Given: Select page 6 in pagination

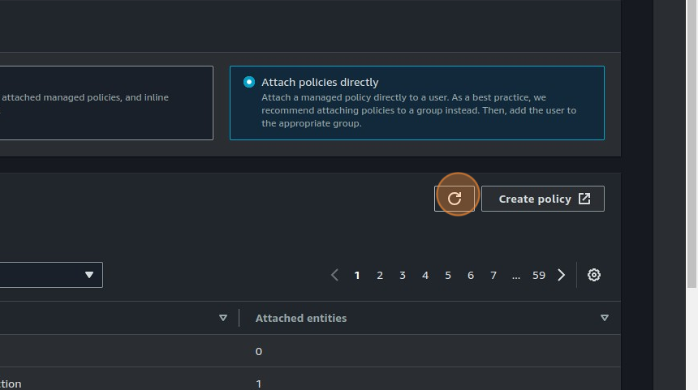Looking at the screenshot, I should (471, 275).
